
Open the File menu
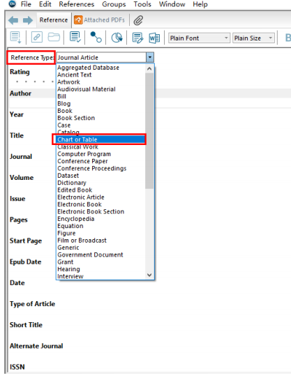[x=26, y=4]
